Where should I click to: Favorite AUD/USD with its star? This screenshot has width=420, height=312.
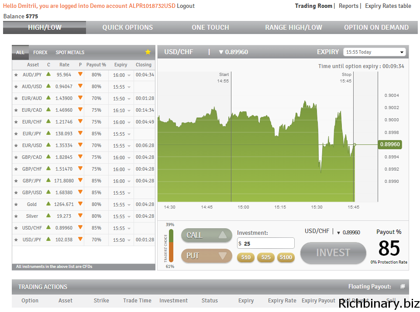(16, 87)
